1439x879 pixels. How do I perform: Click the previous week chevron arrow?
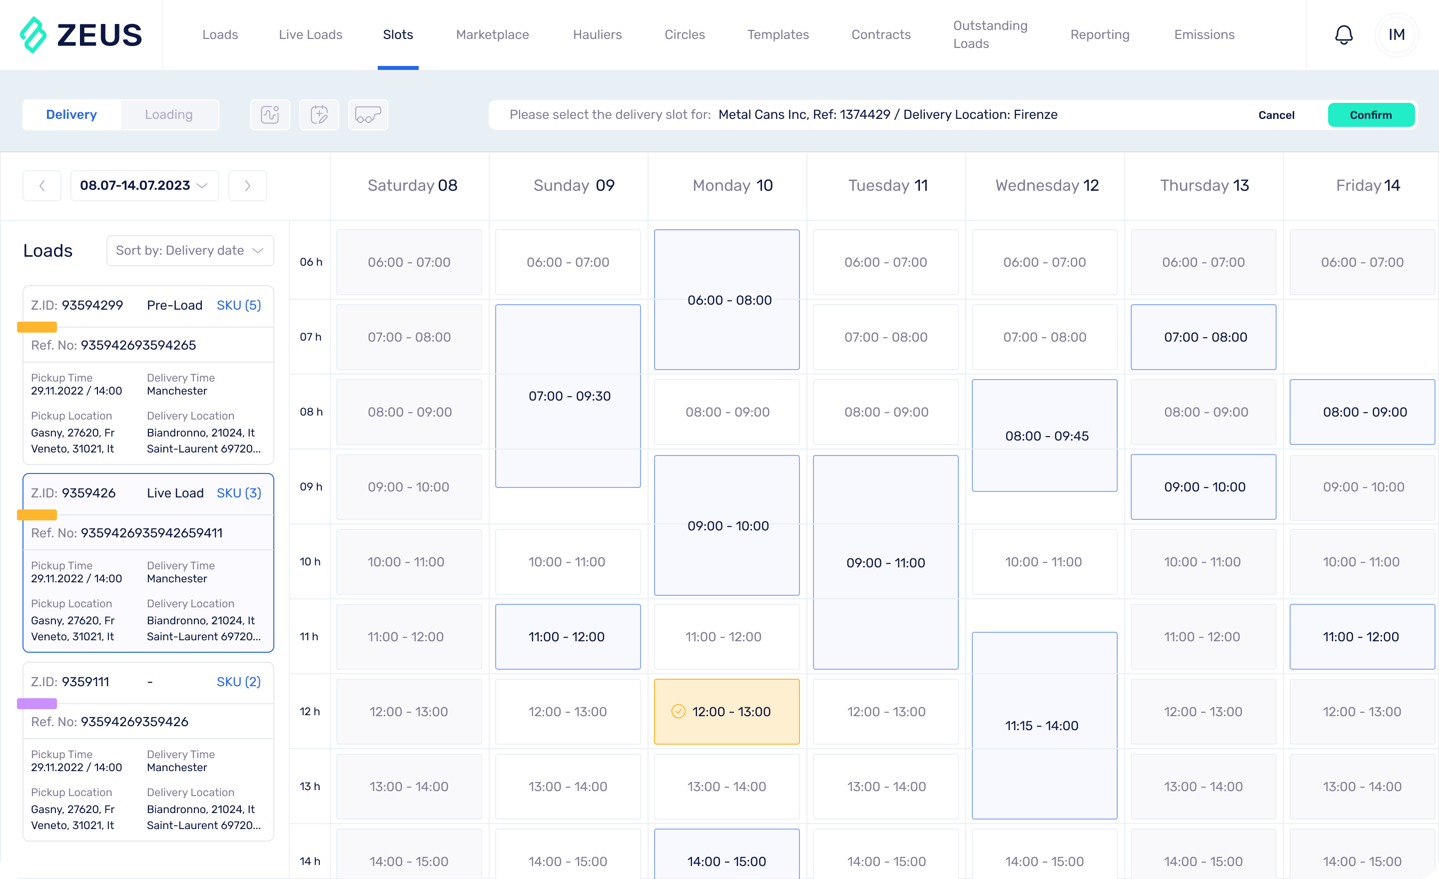coord(41,185)
